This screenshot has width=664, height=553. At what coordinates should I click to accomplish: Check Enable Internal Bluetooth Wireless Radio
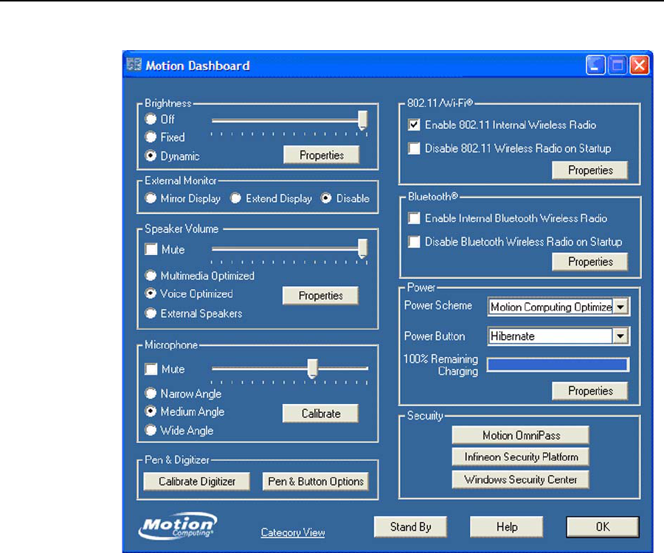coord(414,218)
